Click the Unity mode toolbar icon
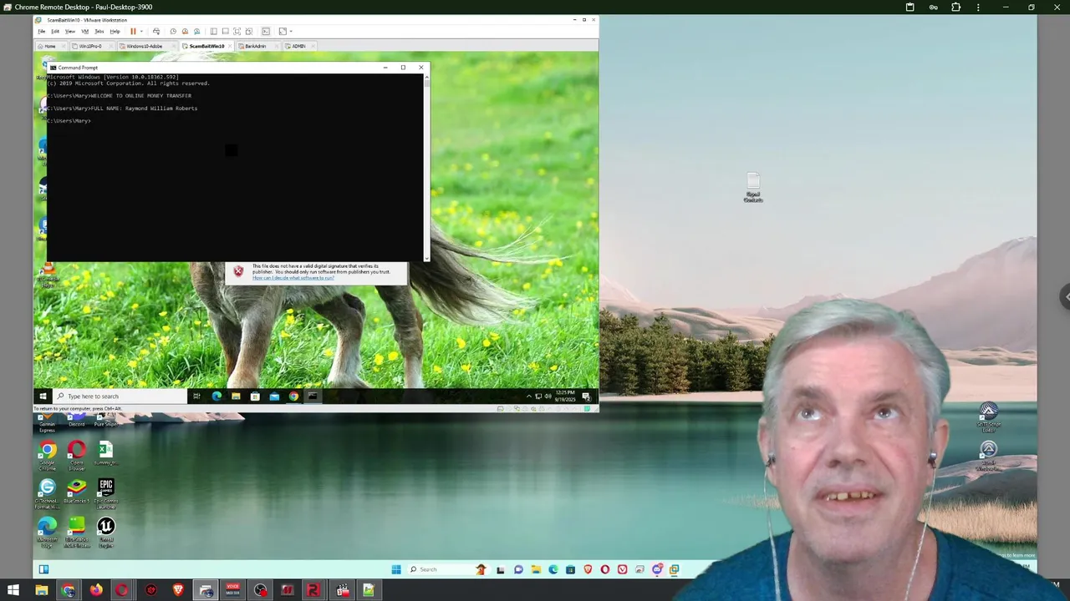Screen dimensions: 1070x601 point(248,32)
